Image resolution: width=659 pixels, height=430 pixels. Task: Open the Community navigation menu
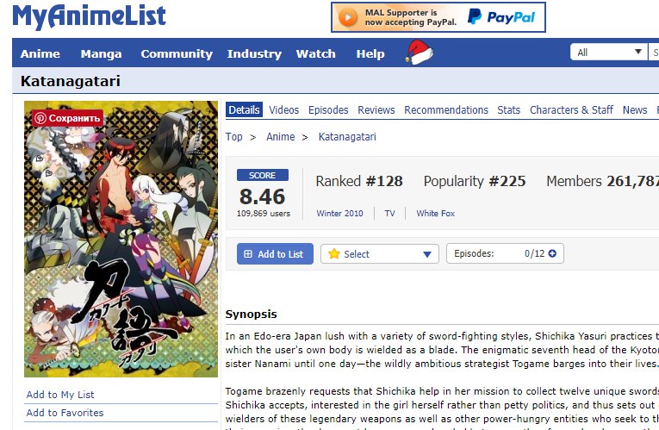click(x=177, y=53)
